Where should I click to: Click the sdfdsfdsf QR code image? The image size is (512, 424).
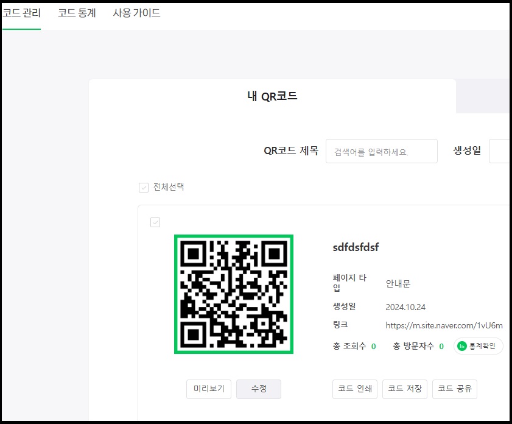234,294
